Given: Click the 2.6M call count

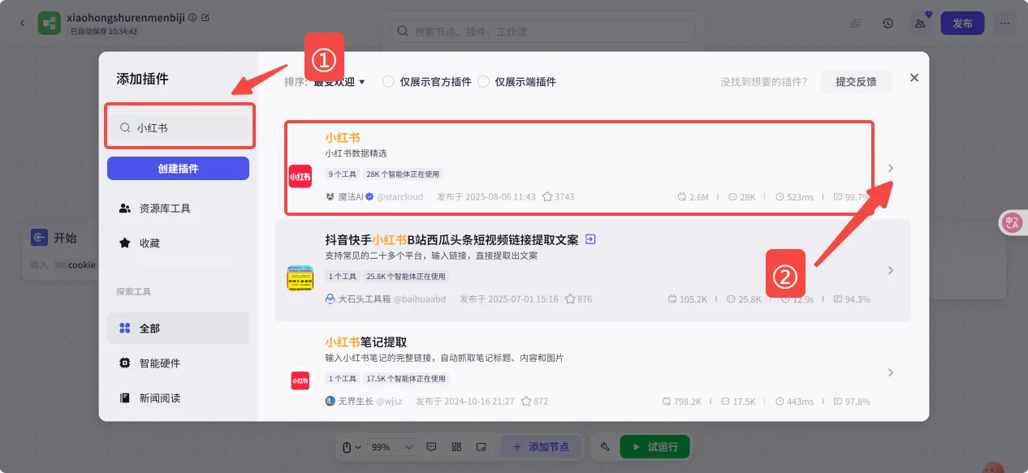Looking at the screenshot, I should tap(698, 197).
